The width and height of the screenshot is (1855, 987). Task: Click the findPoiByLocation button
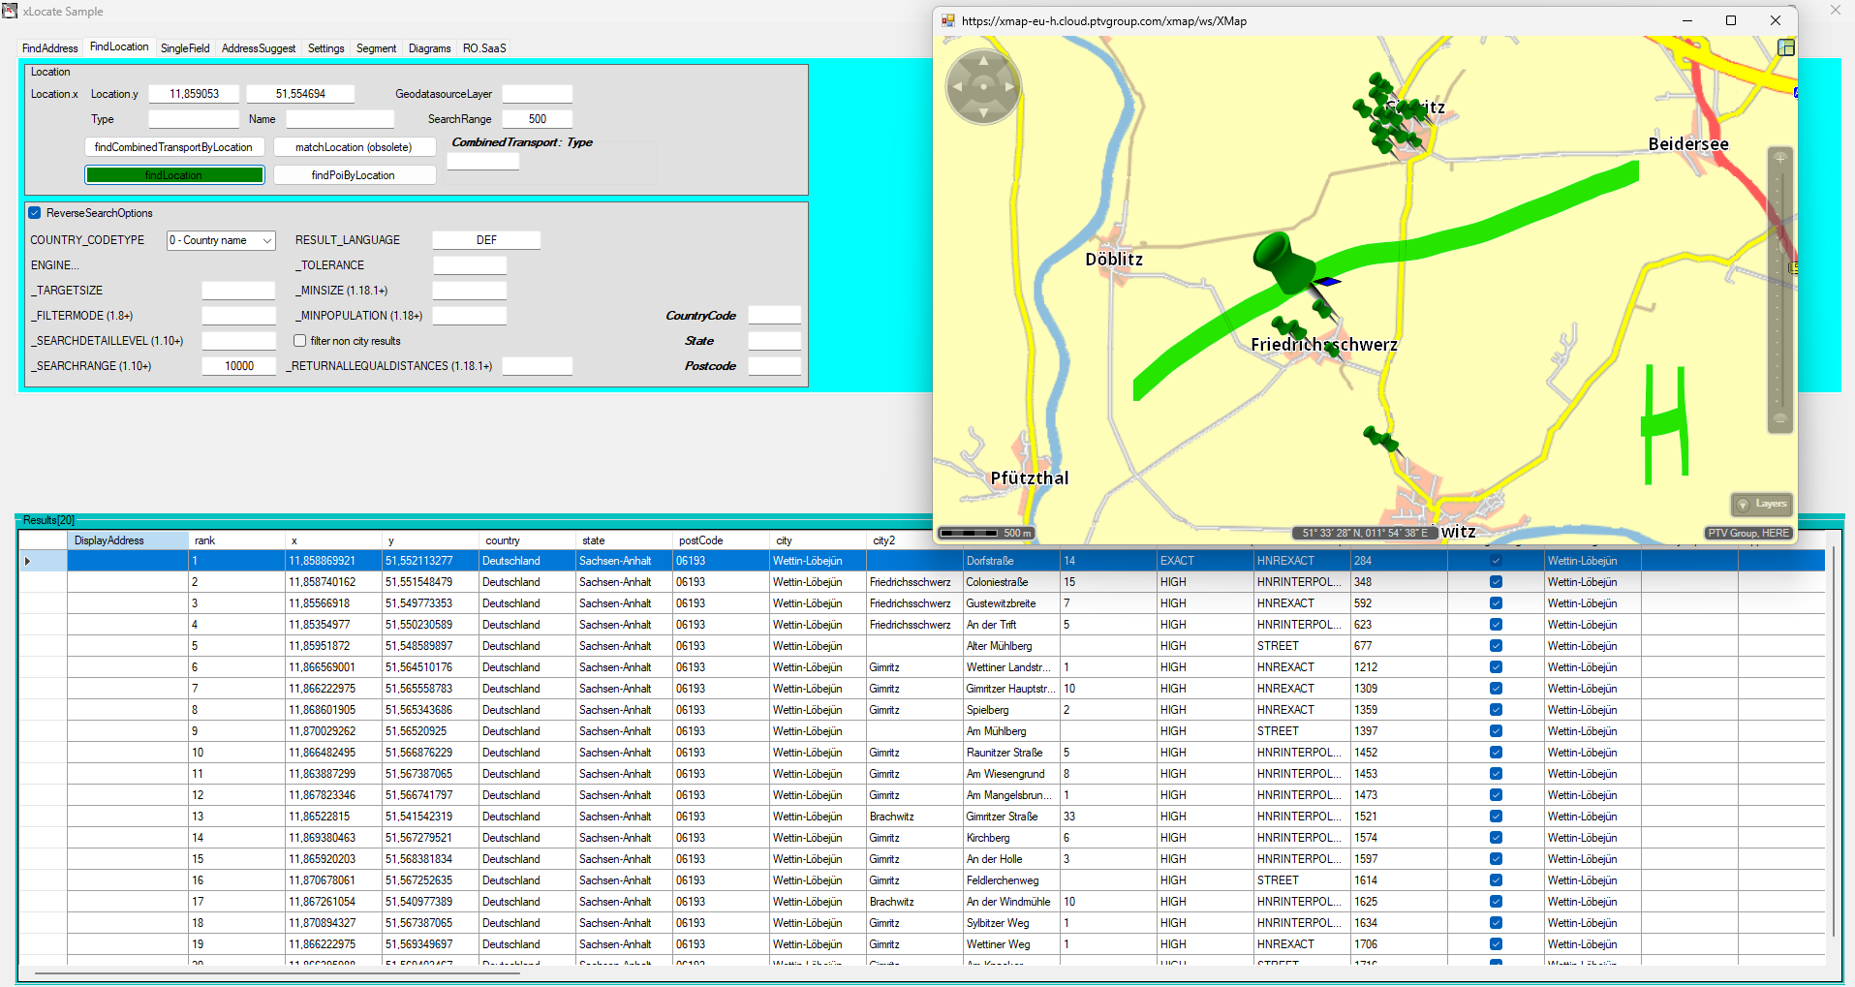click(354, 175)
